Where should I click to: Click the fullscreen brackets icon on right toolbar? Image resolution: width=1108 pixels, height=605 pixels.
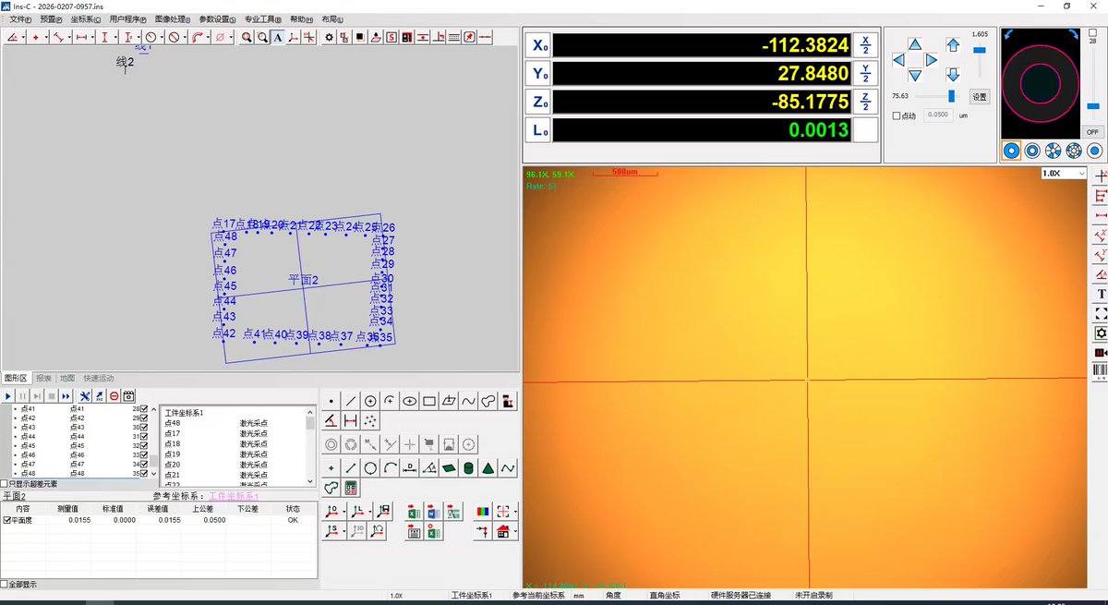1101,313
